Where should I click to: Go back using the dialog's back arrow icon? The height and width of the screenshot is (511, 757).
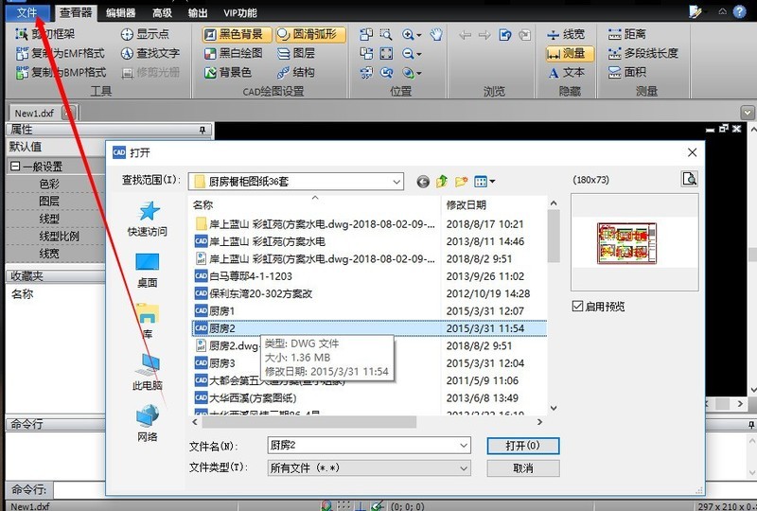[x=423, y=181]
